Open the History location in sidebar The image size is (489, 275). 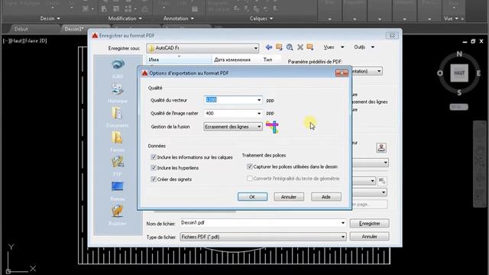(118, 93)
